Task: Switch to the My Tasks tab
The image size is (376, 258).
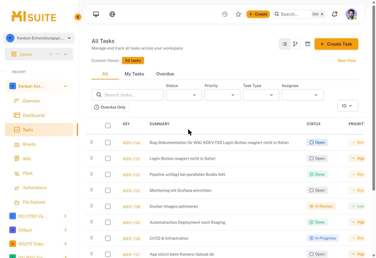Action: [134, 74]
